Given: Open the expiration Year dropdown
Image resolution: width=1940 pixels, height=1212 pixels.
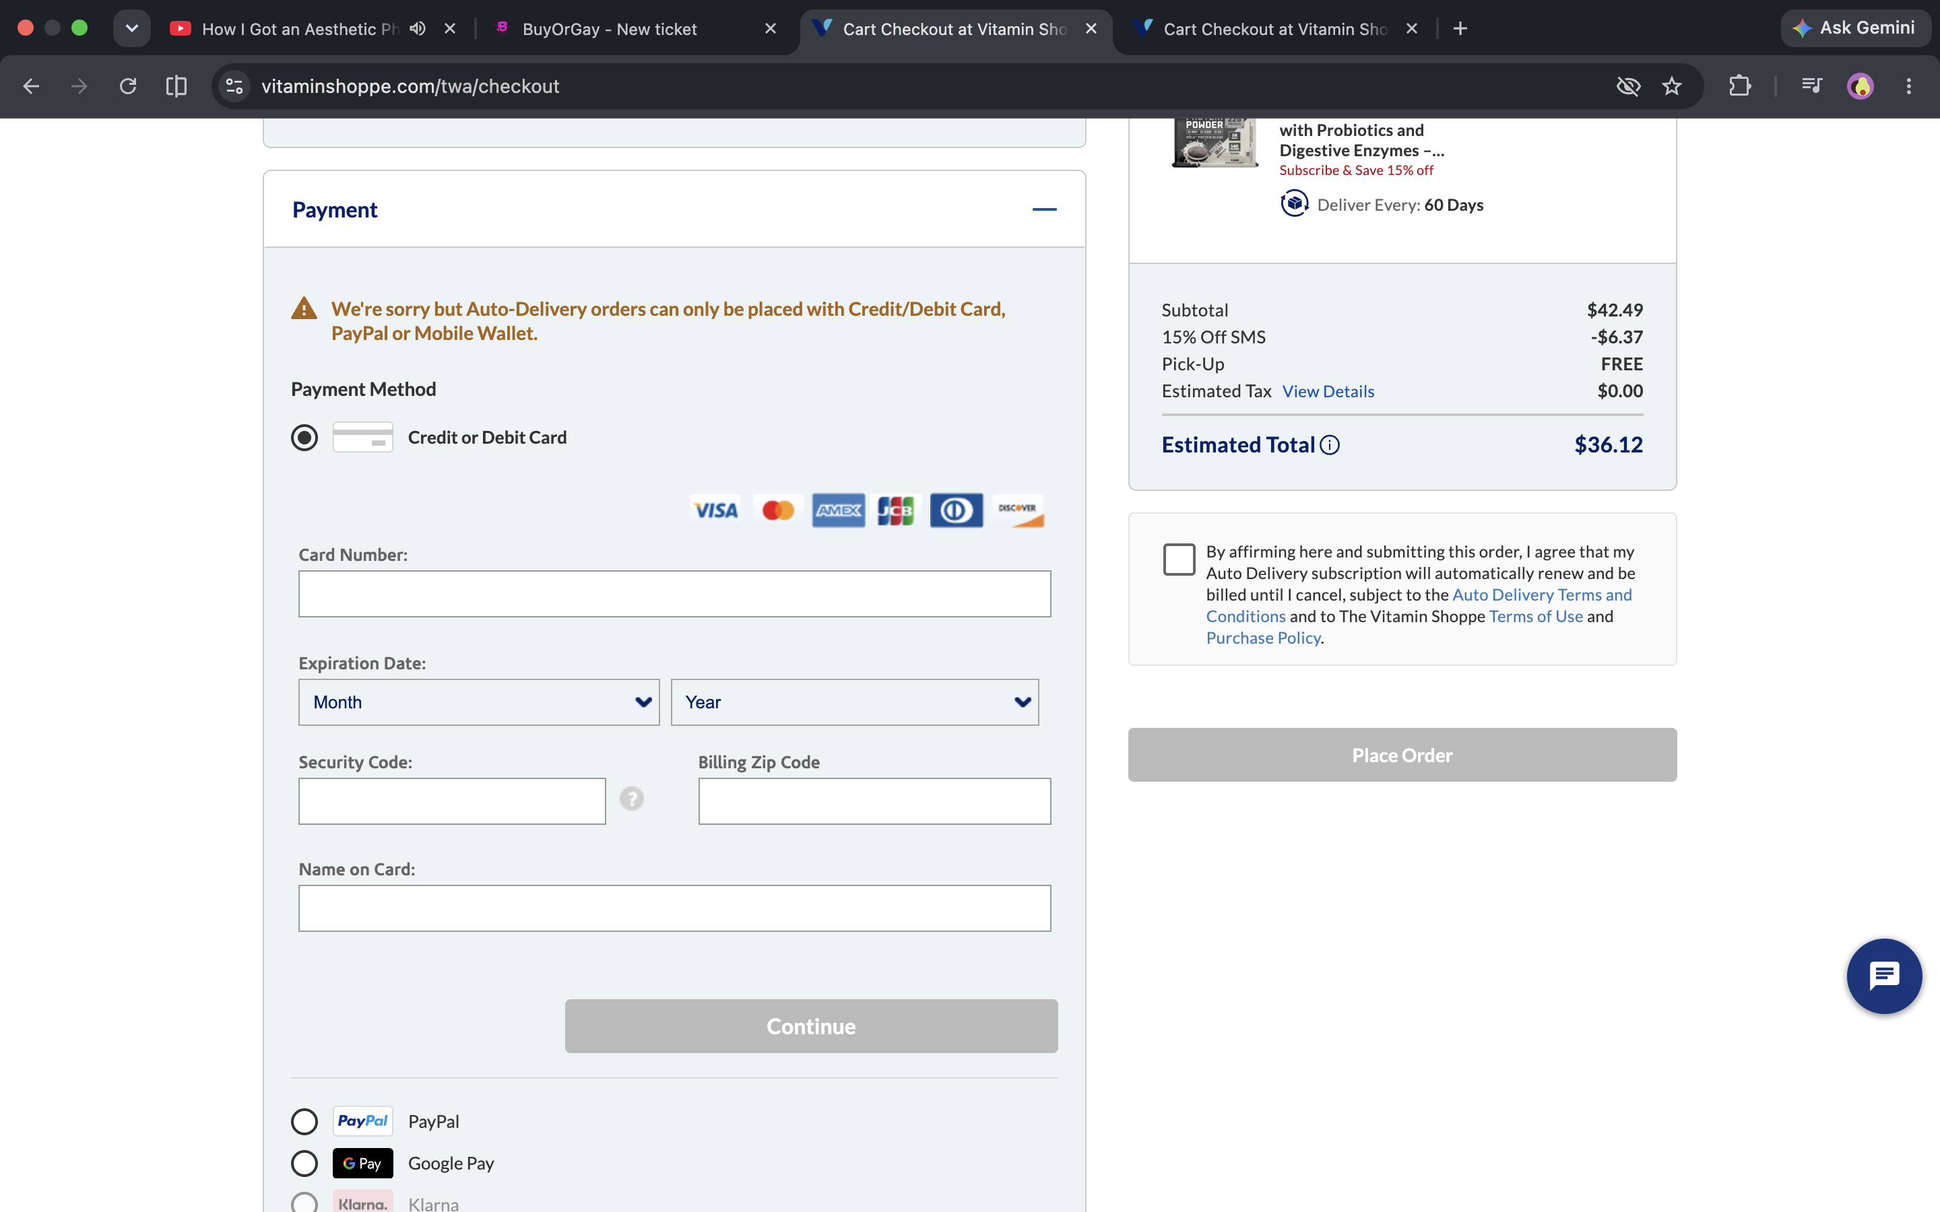Looking at the screenshot, I should [855, 702].
